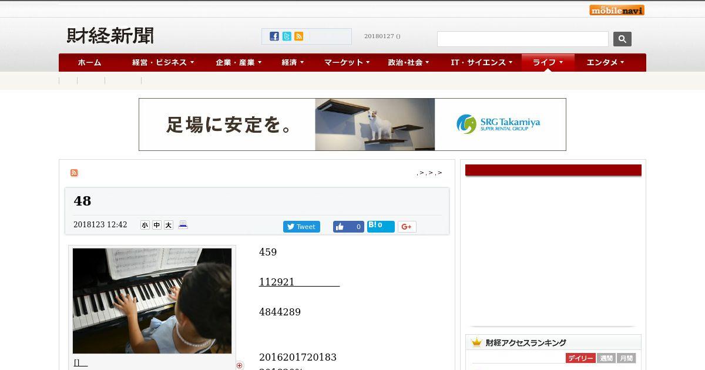705x370 pixels.
Task: Select the 週間 ranking tab
Action: tap(606, 358)
